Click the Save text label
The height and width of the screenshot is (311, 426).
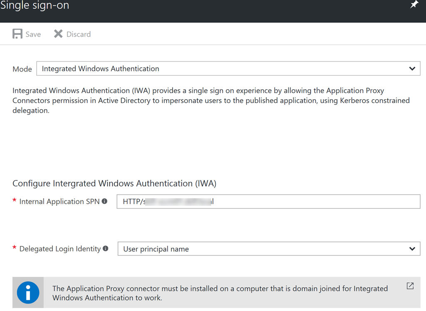click(x=33, y=34)
